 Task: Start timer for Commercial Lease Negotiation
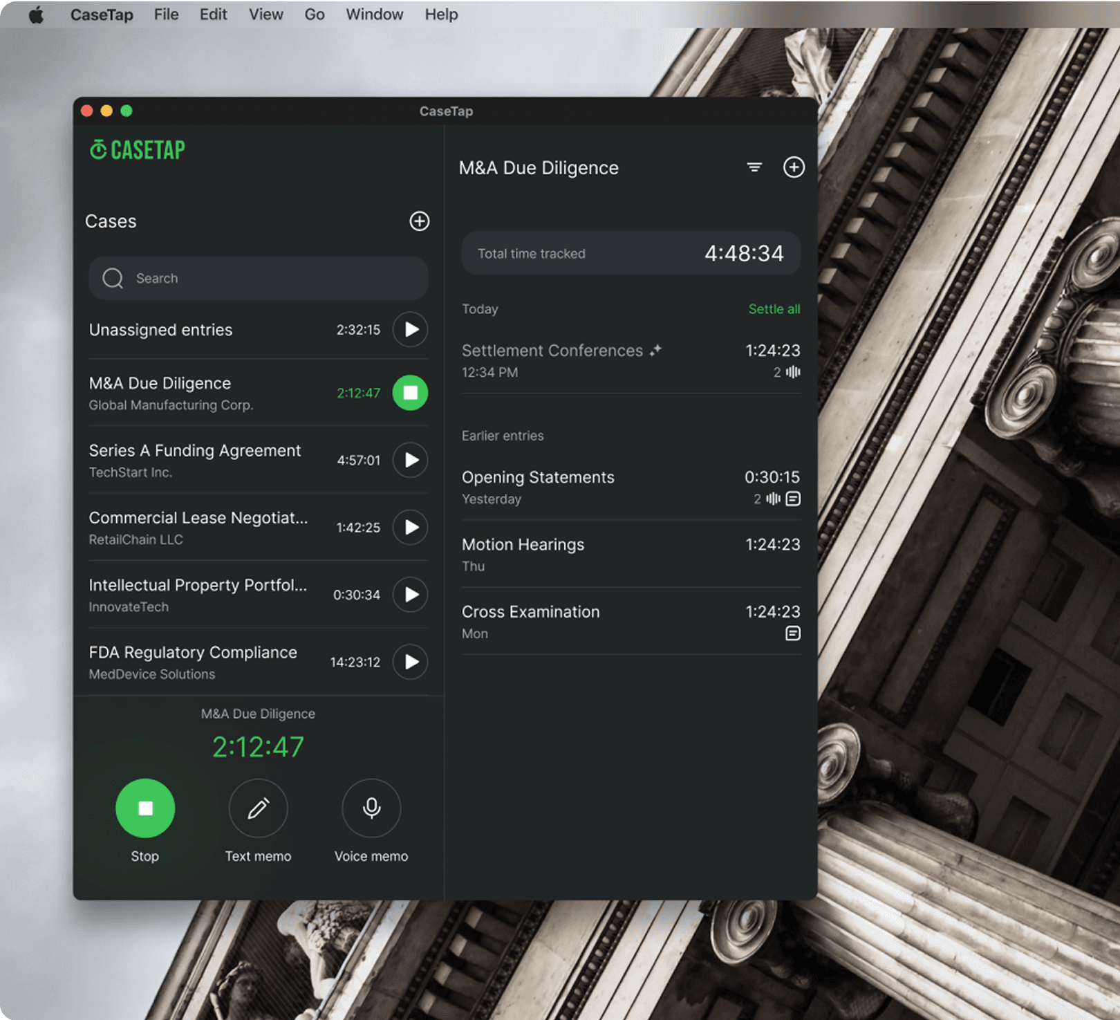[x=411, y=527]
